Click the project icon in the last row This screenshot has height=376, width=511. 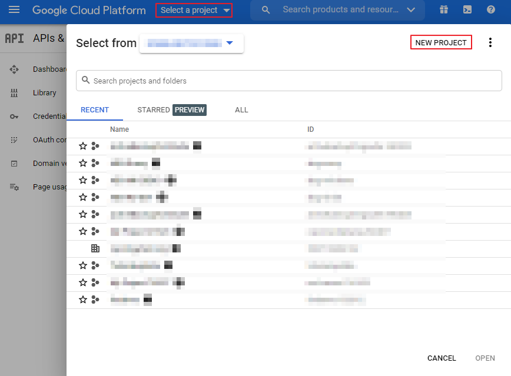[95, 300]
